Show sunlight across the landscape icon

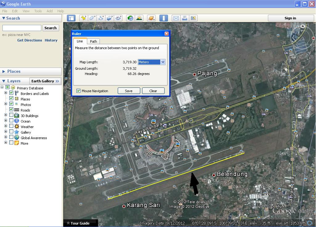[x=139, y=18]
